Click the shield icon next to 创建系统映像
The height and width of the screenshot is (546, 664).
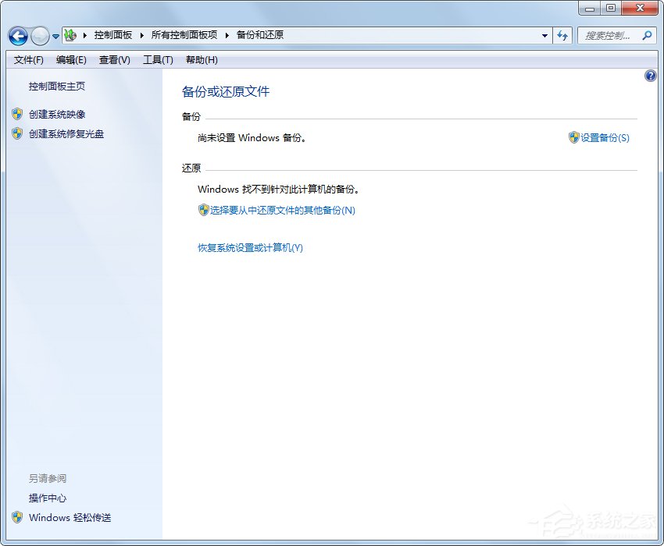tap(17, 114)
